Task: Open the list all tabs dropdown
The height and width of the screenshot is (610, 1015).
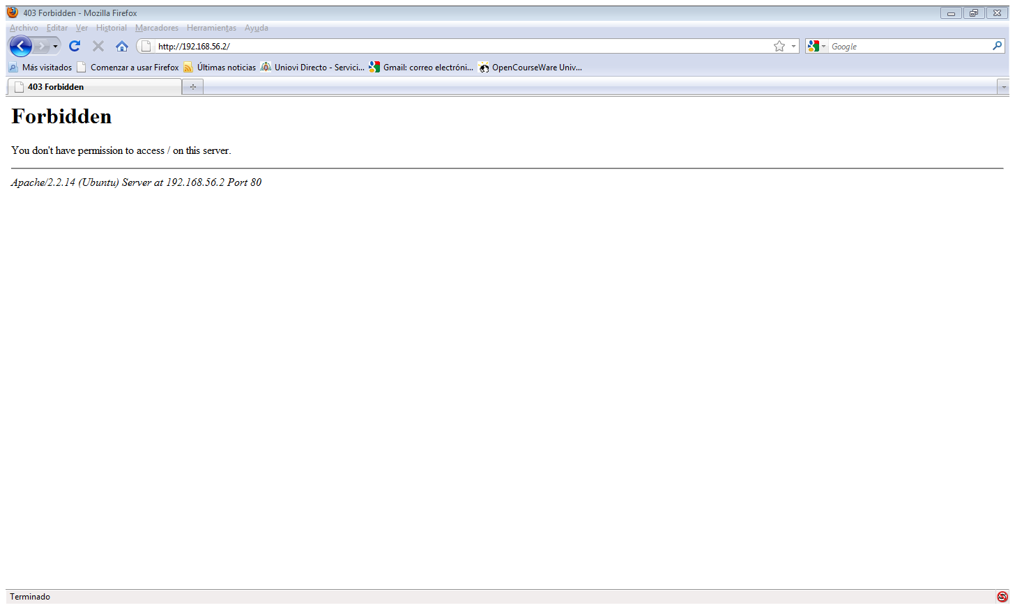Action: point(1003,87)
